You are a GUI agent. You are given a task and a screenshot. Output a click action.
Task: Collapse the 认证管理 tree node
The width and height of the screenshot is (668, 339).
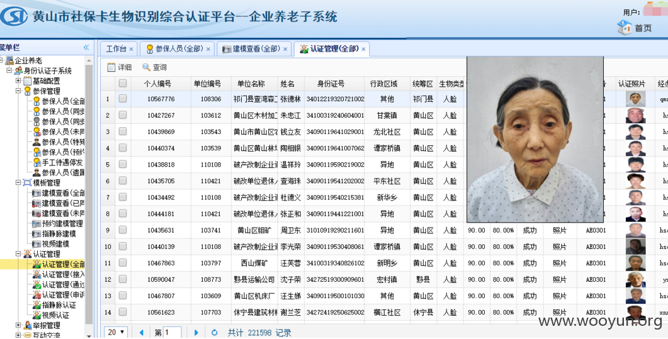click(x=18, y=254)
